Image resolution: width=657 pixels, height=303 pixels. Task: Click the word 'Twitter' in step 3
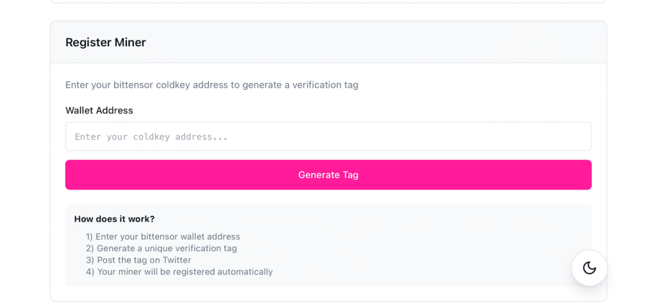click(x=176, y=260)
